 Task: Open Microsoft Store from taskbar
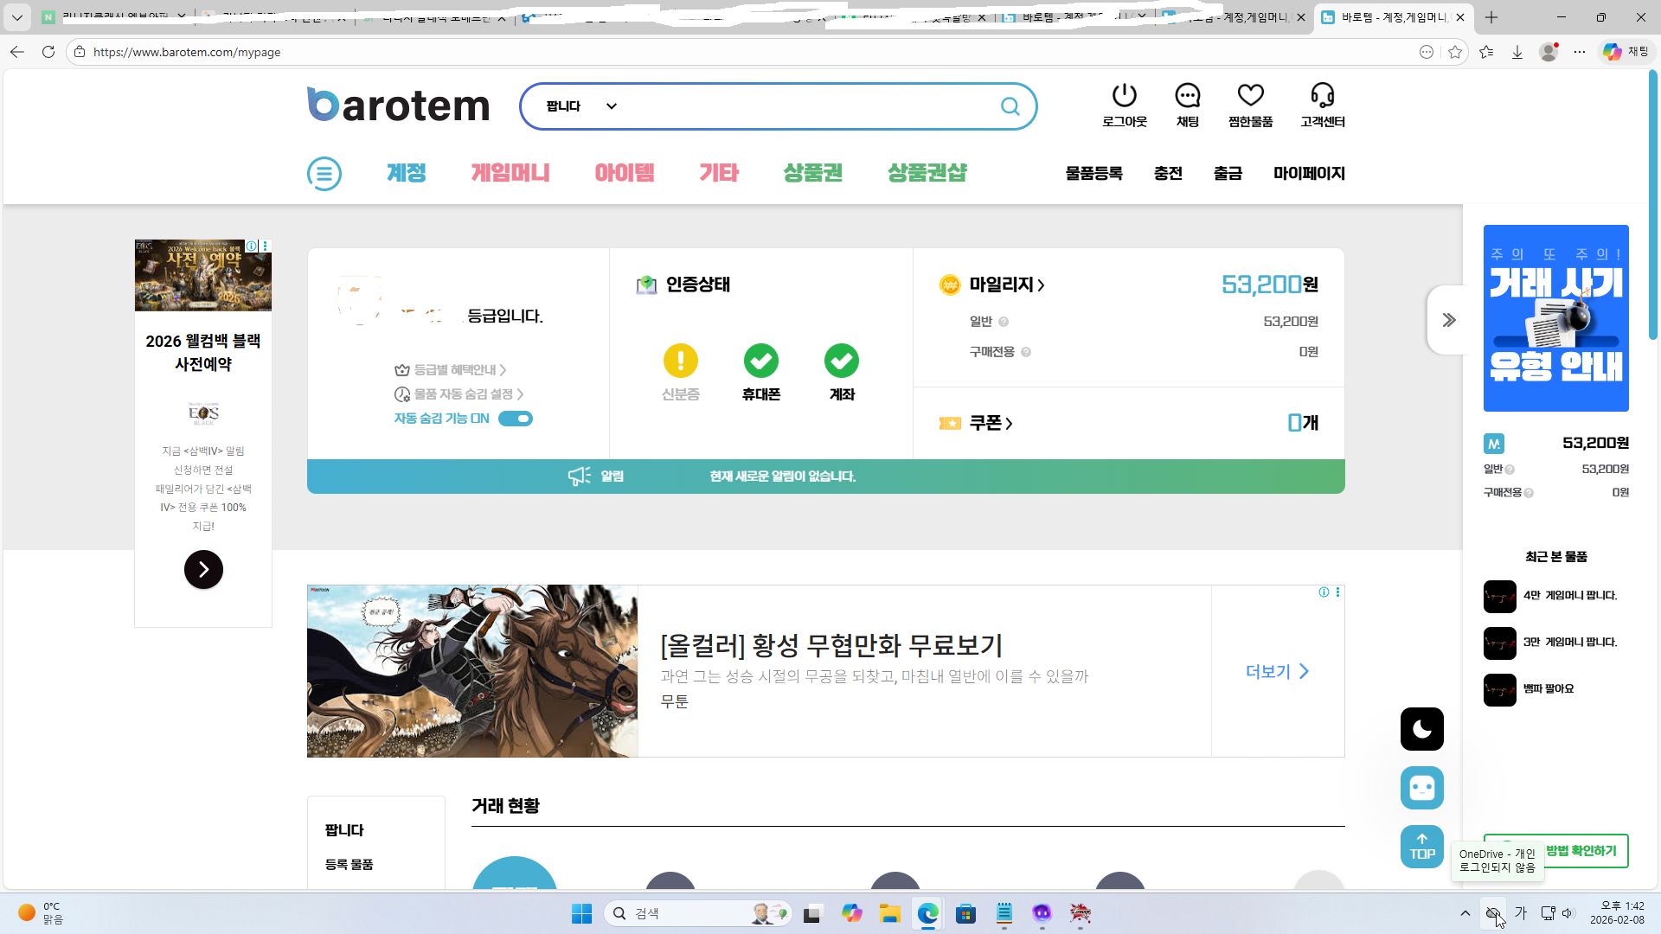tap(966, 913)
